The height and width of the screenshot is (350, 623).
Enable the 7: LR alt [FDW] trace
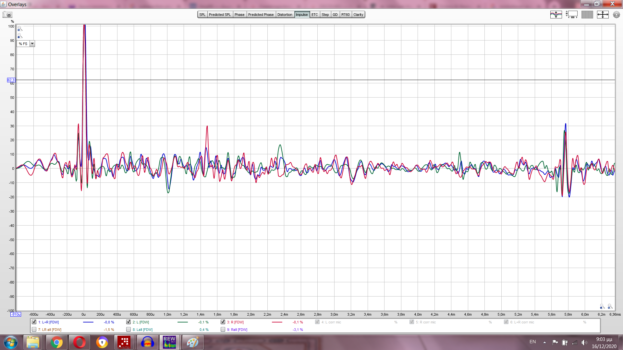point(34,329)
